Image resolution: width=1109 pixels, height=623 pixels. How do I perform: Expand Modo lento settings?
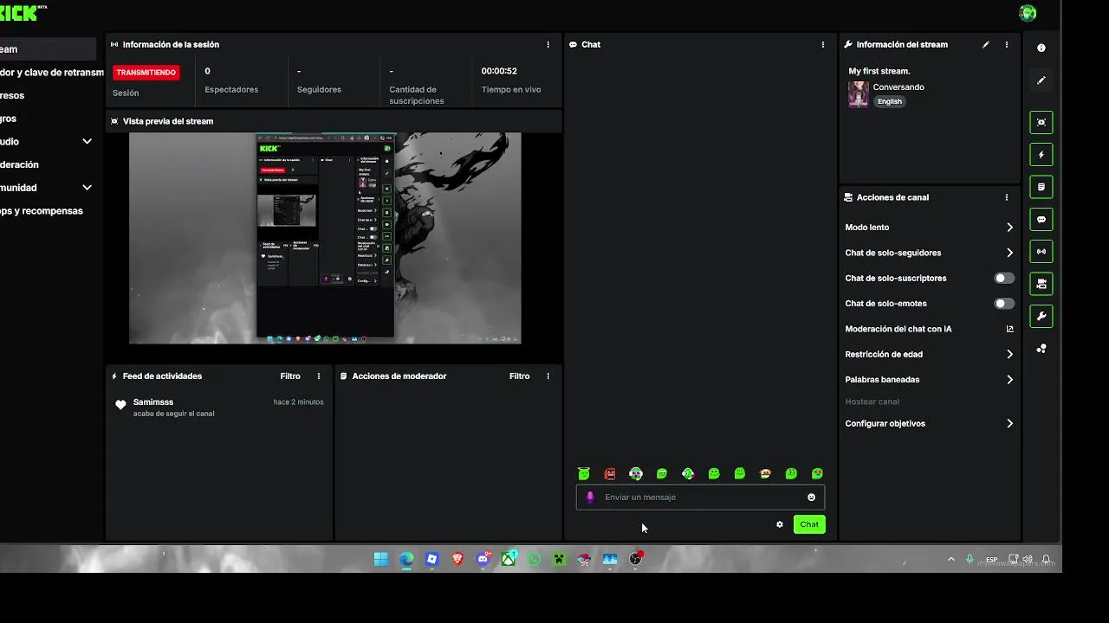pyautogui.click(x=1010, y=228)
